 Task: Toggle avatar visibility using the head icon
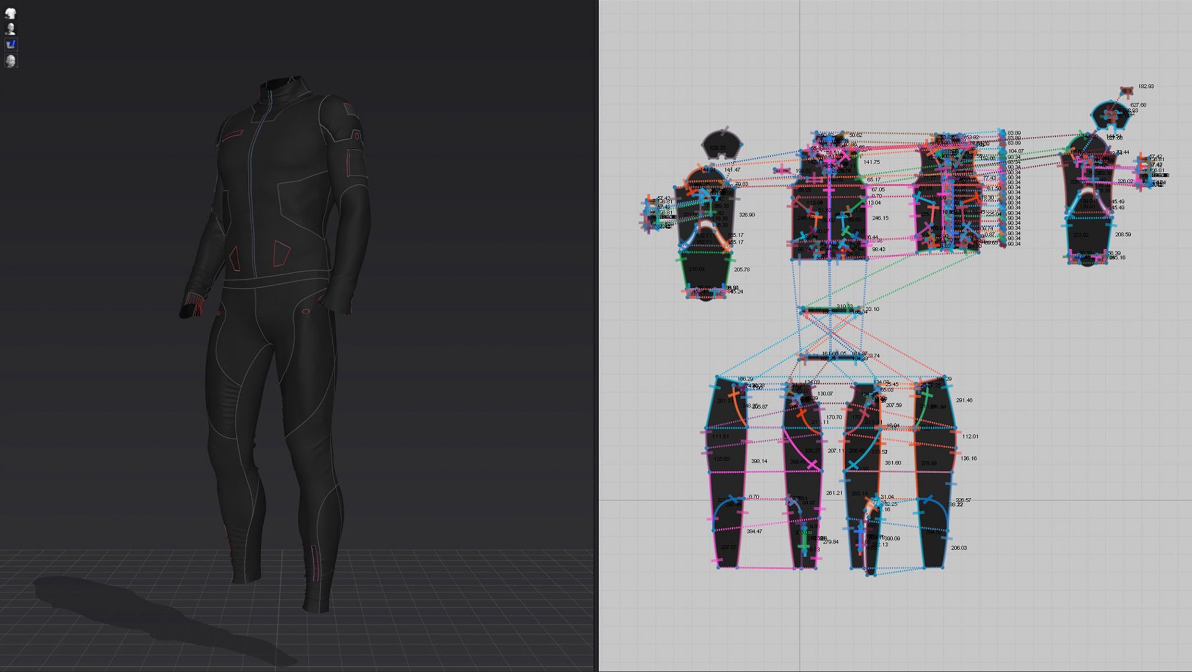(x=10, y=29)
